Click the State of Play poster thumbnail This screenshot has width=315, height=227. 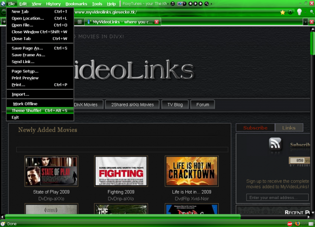coord(51,171)
